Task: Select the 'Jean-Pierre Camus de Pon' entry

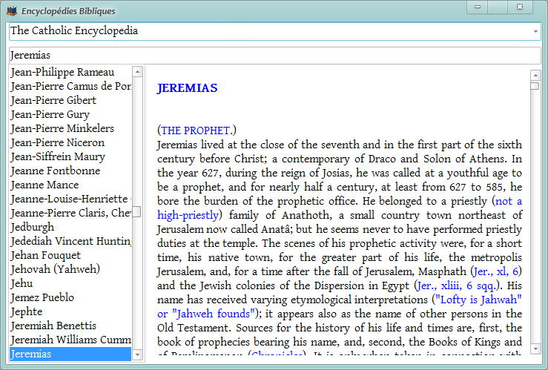Action: [71, 86]
